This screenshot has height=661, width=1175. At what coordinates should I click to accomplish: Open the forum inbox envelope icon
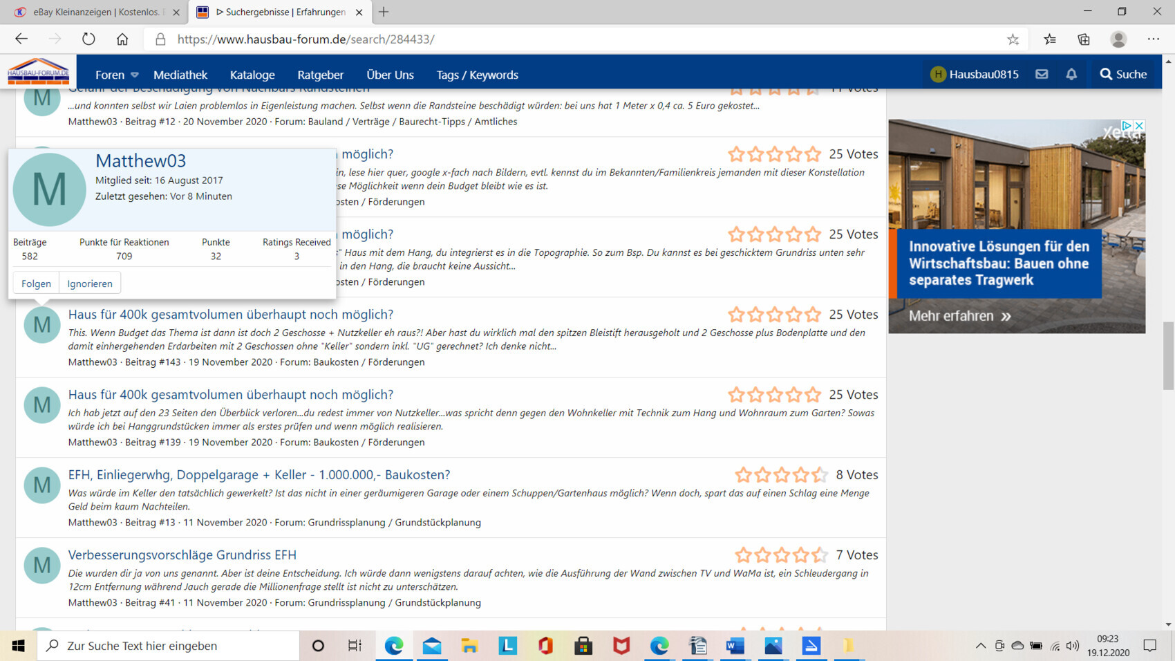pyautogui.click(x=1042, y=74)
